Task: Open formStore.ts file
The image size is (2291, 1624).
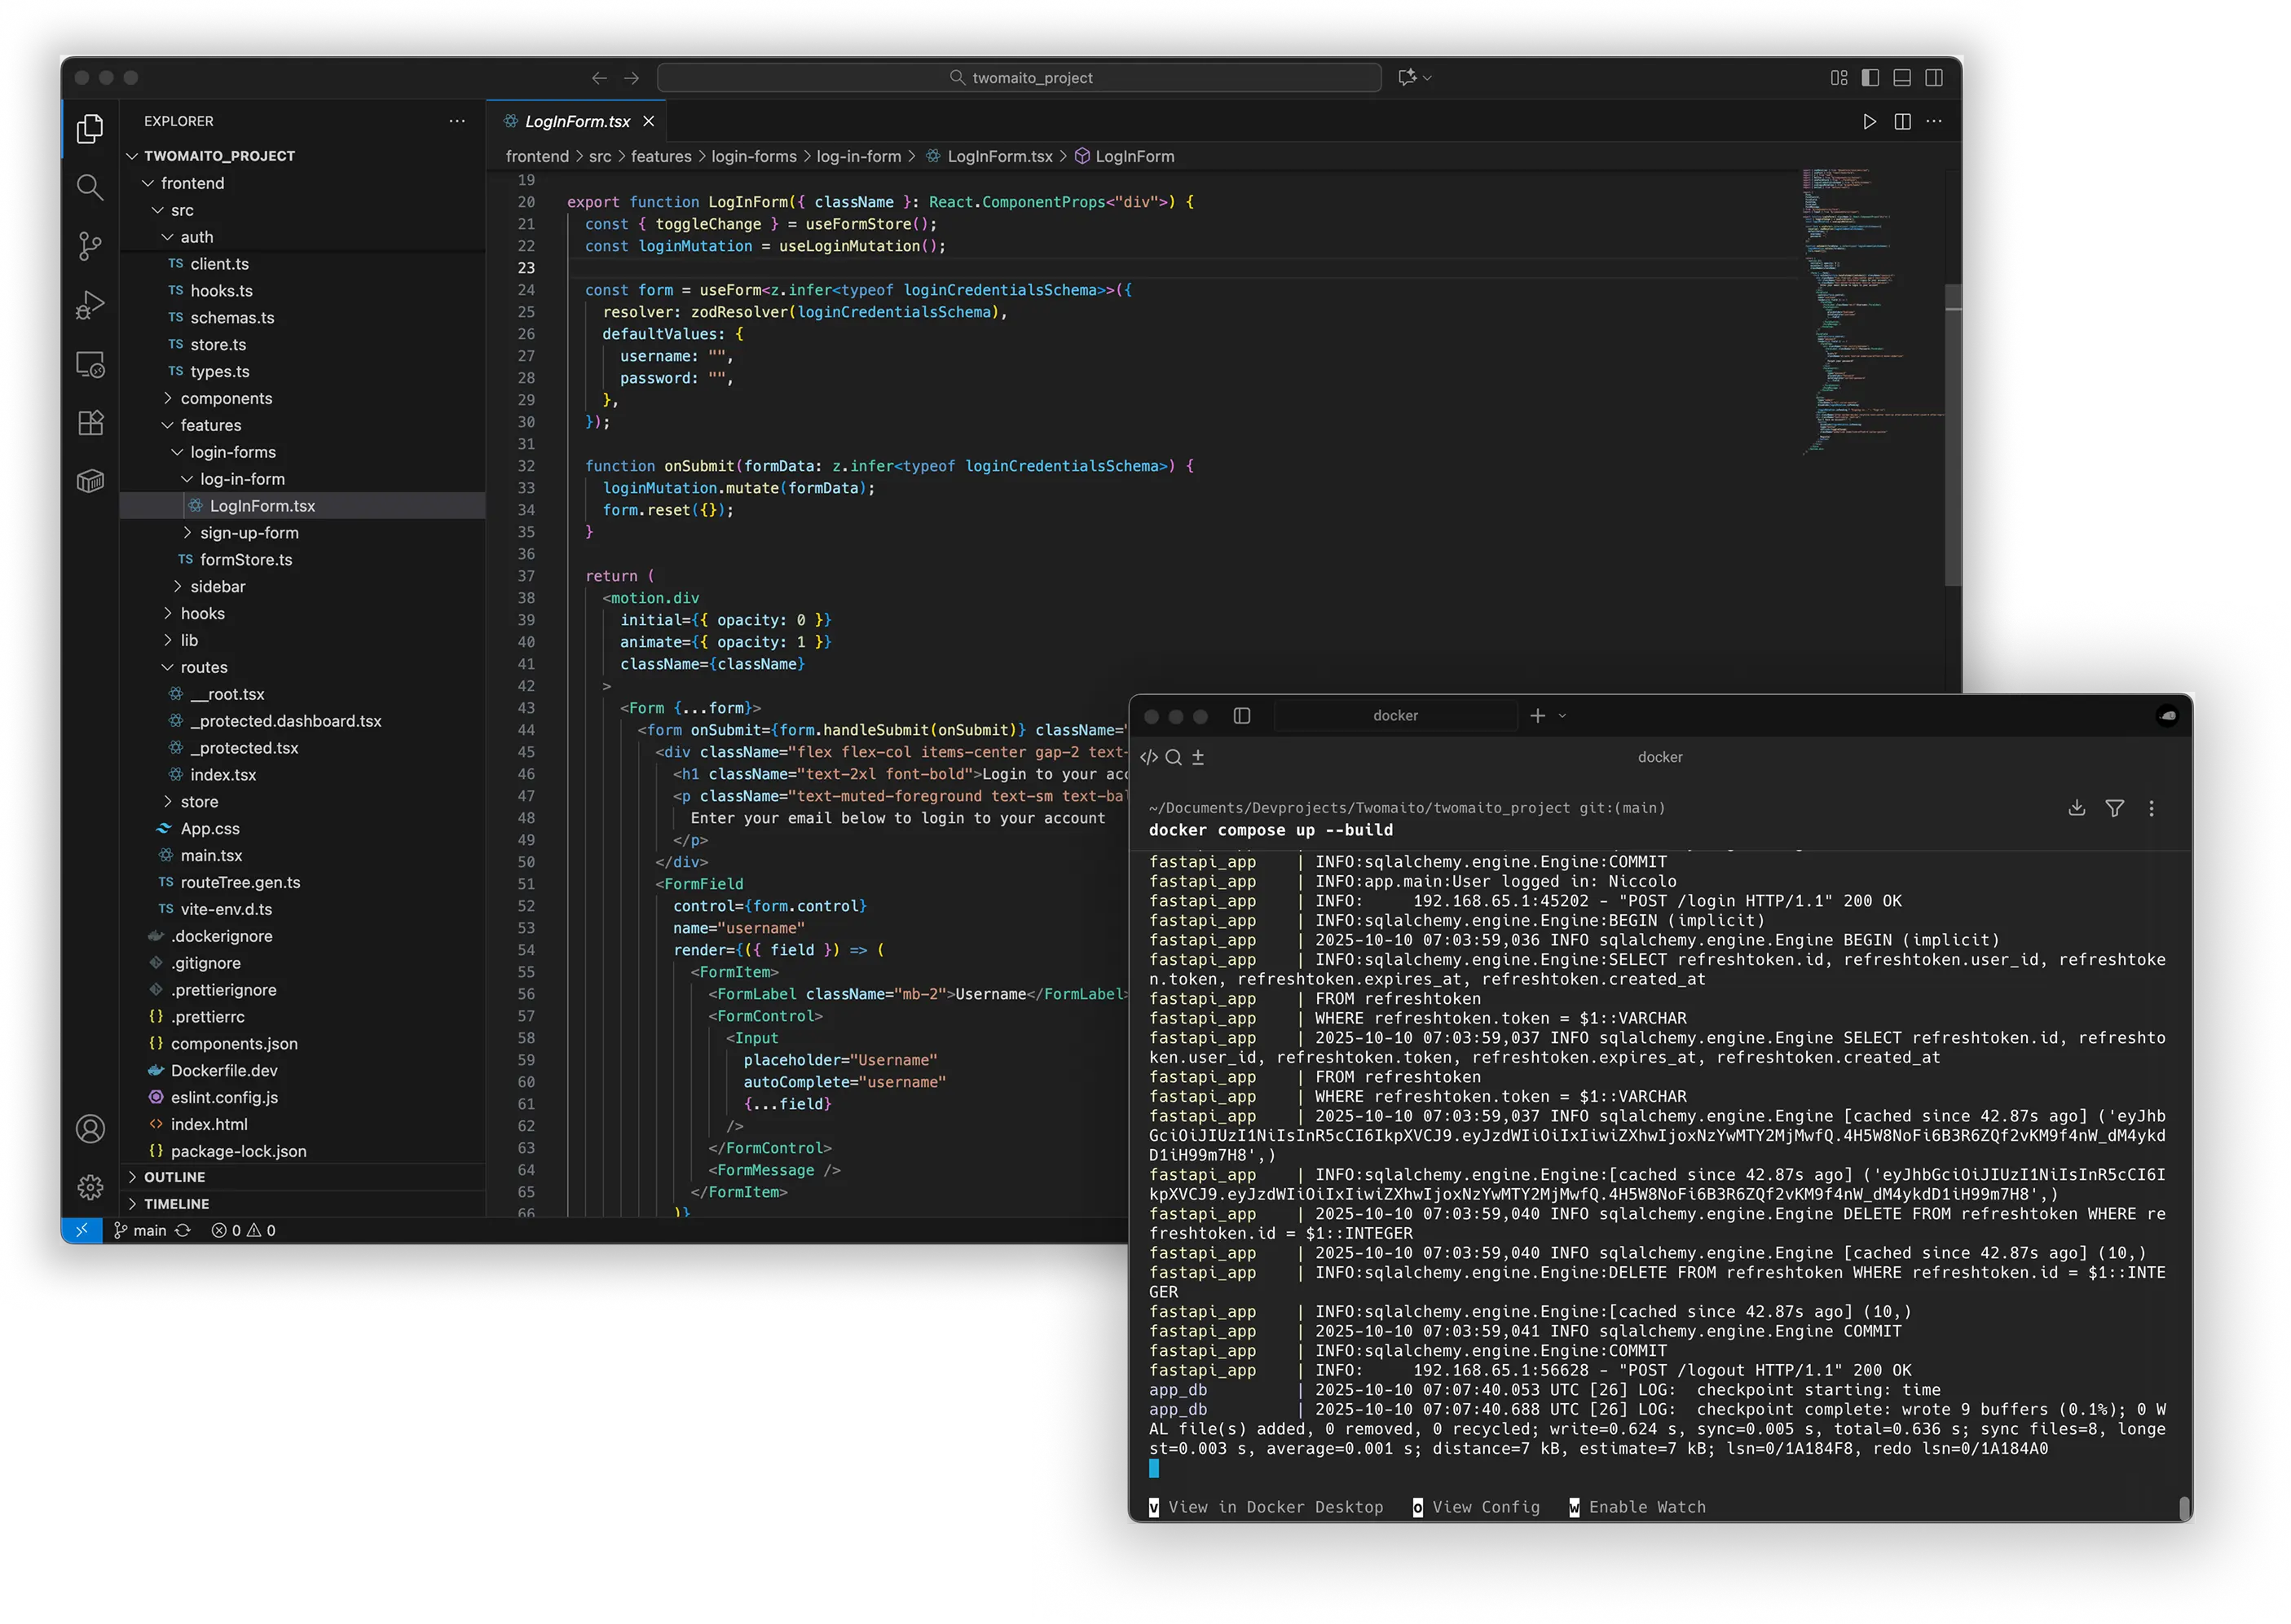Action: click(303, 560)
